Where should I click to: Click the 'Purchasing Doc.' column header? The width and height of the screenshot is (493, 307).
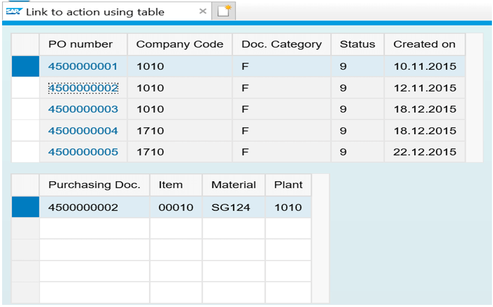[95, 185]
